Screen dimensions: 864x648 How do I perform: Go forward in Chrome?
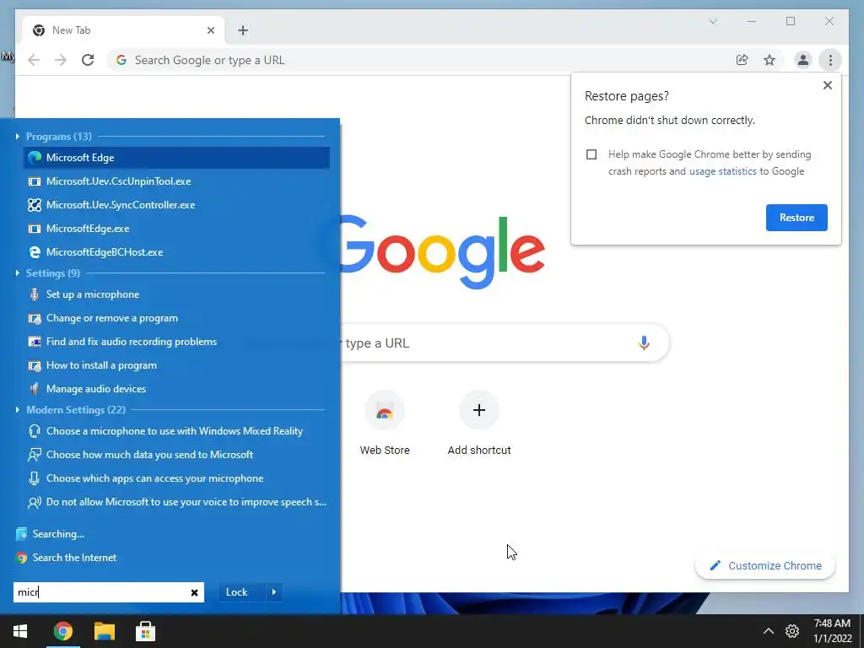pos(61,60)
